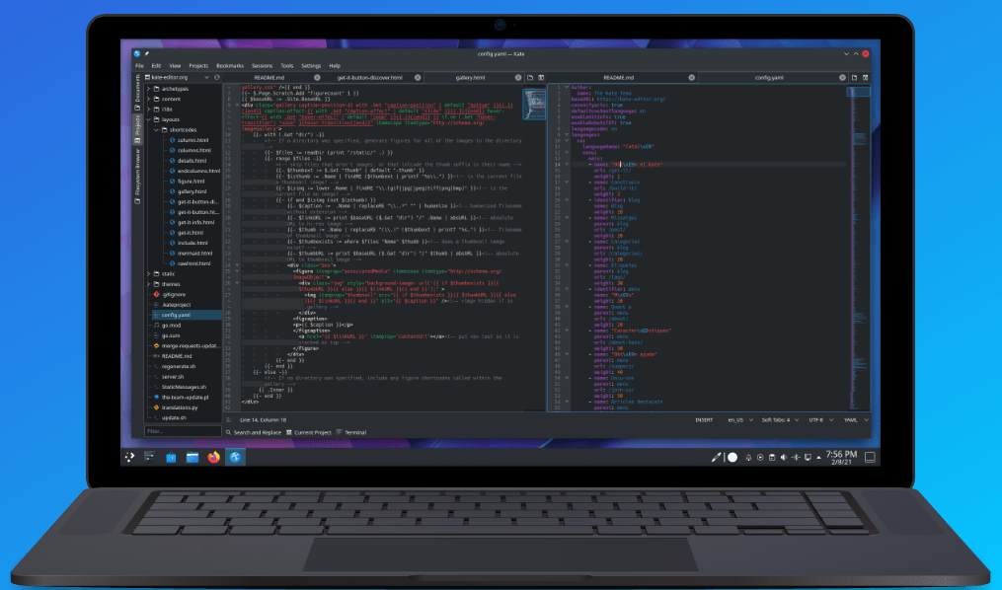Image resolution: width=1002 pixels, height=590 pixels.
Task: Click split view icon beside gallery.html tab
Action: pyautogui.click(x=541, y=77)
